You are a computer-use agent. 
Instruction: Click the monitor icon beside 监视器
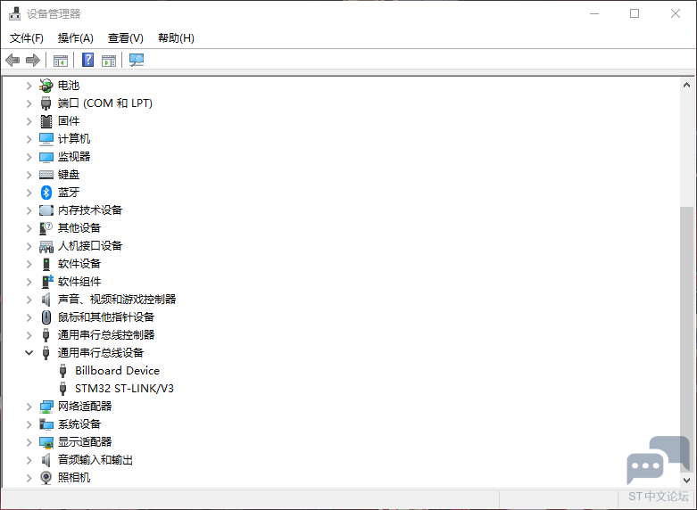pos(46,157)
